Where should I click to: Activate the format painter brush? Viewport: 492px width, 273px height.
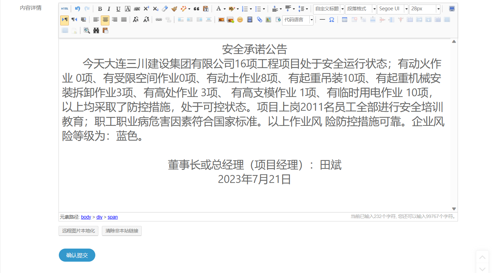174,9
